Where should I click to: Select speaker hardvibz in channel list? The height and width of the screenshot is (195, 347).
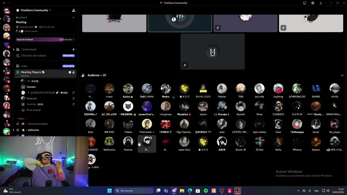48,104
